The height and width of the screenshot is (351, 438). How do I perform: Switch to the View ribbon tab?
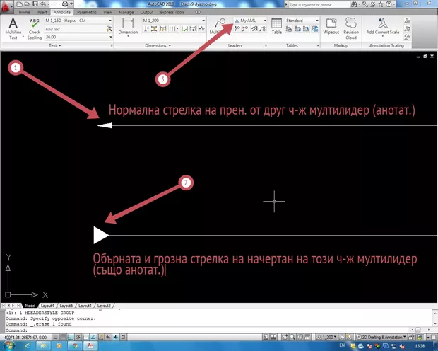(x=107, y=12)
